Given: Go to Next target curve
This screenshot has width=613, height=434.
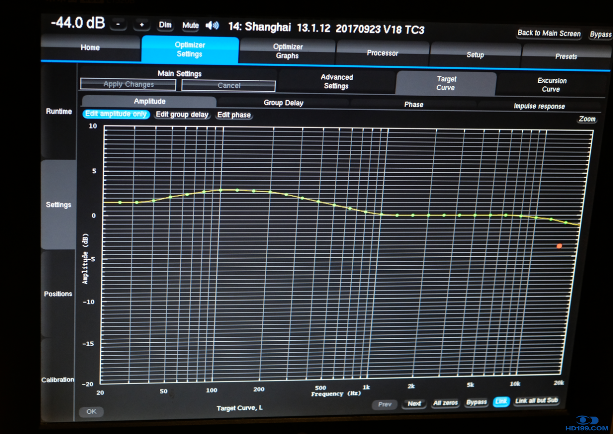Looking at the screenshot, I should tap(414, 404).
